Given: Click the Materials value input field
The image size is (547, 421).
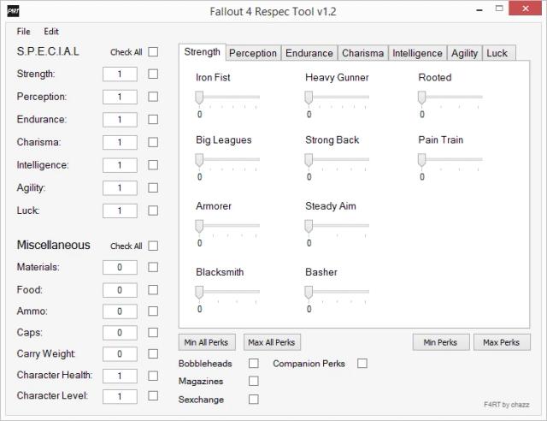Looking at the screenshot, I should coord(120,267).
